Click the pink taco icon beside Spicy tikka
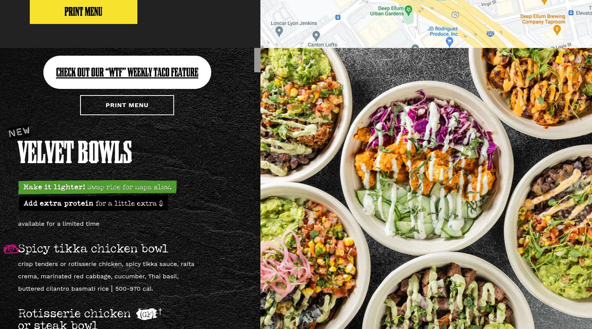592x329 pixels. click(11, 249)
